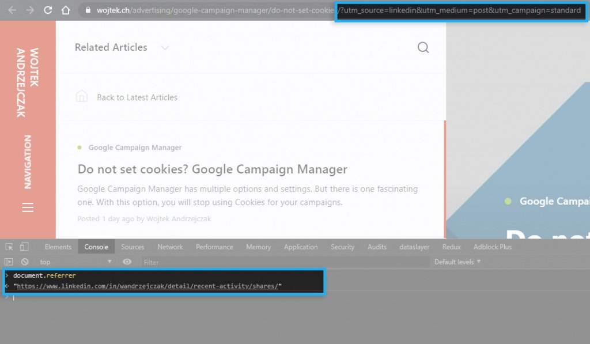Go back with the browser back arrow
The width and height of the screenshot is (590, 344).
click(12, 10)
